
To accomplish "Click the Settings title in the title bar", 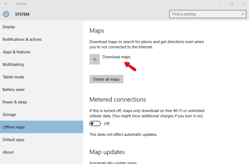I will pyautogui.click(x=21, y=3).
